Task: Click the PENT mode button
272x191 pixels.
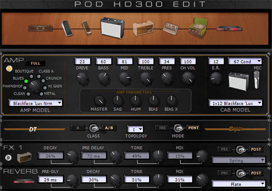Action: click(x=194, y=128)
